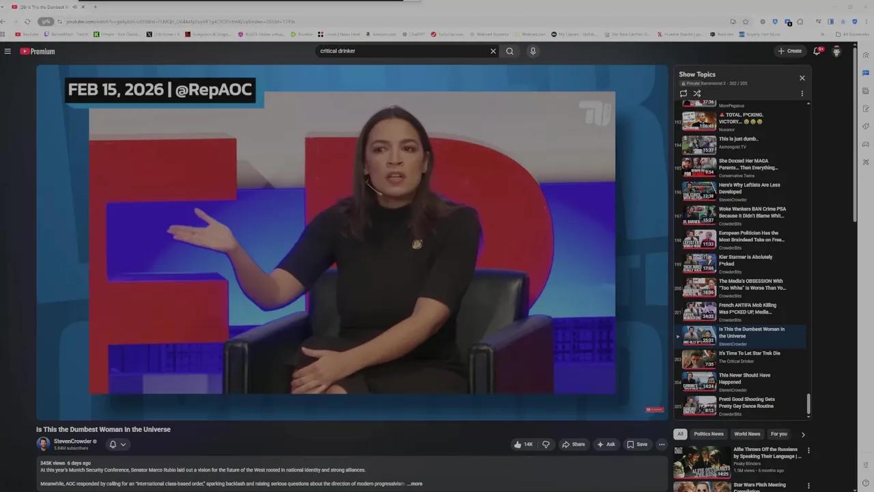Viewport: 874px width, 492px height.
Task: Open YouTube notifications bell
Action: click(x=817, y=51)
